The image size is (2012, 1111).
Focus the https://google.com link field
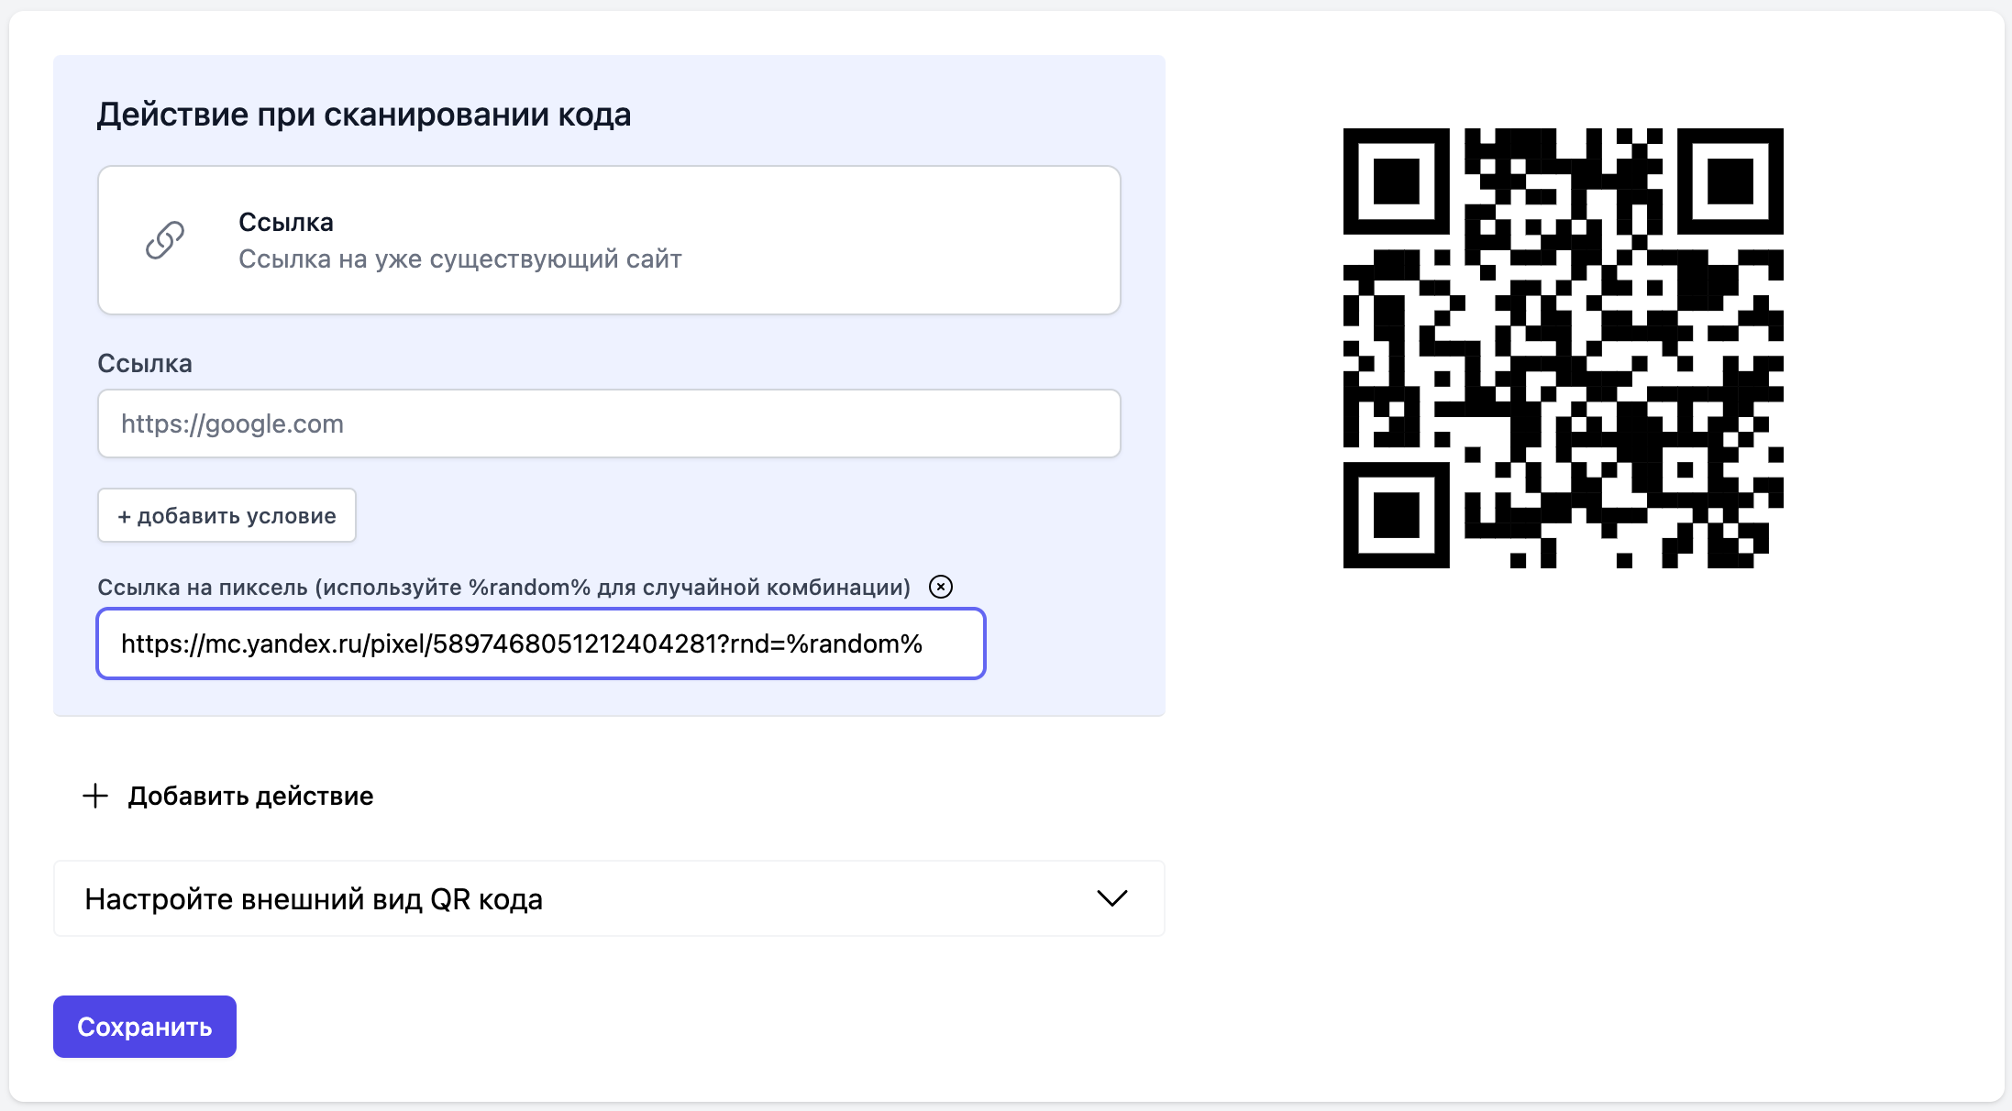(608, 423)
